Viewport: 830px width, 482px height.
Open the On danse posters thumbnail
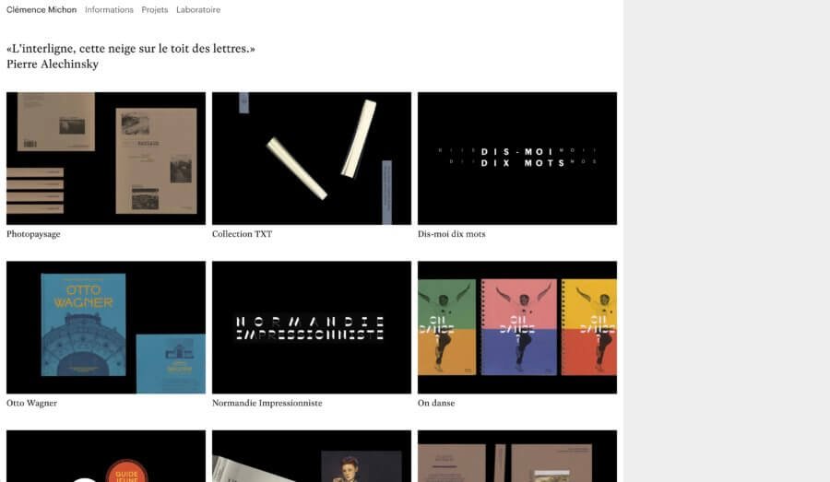pos(517,327)
